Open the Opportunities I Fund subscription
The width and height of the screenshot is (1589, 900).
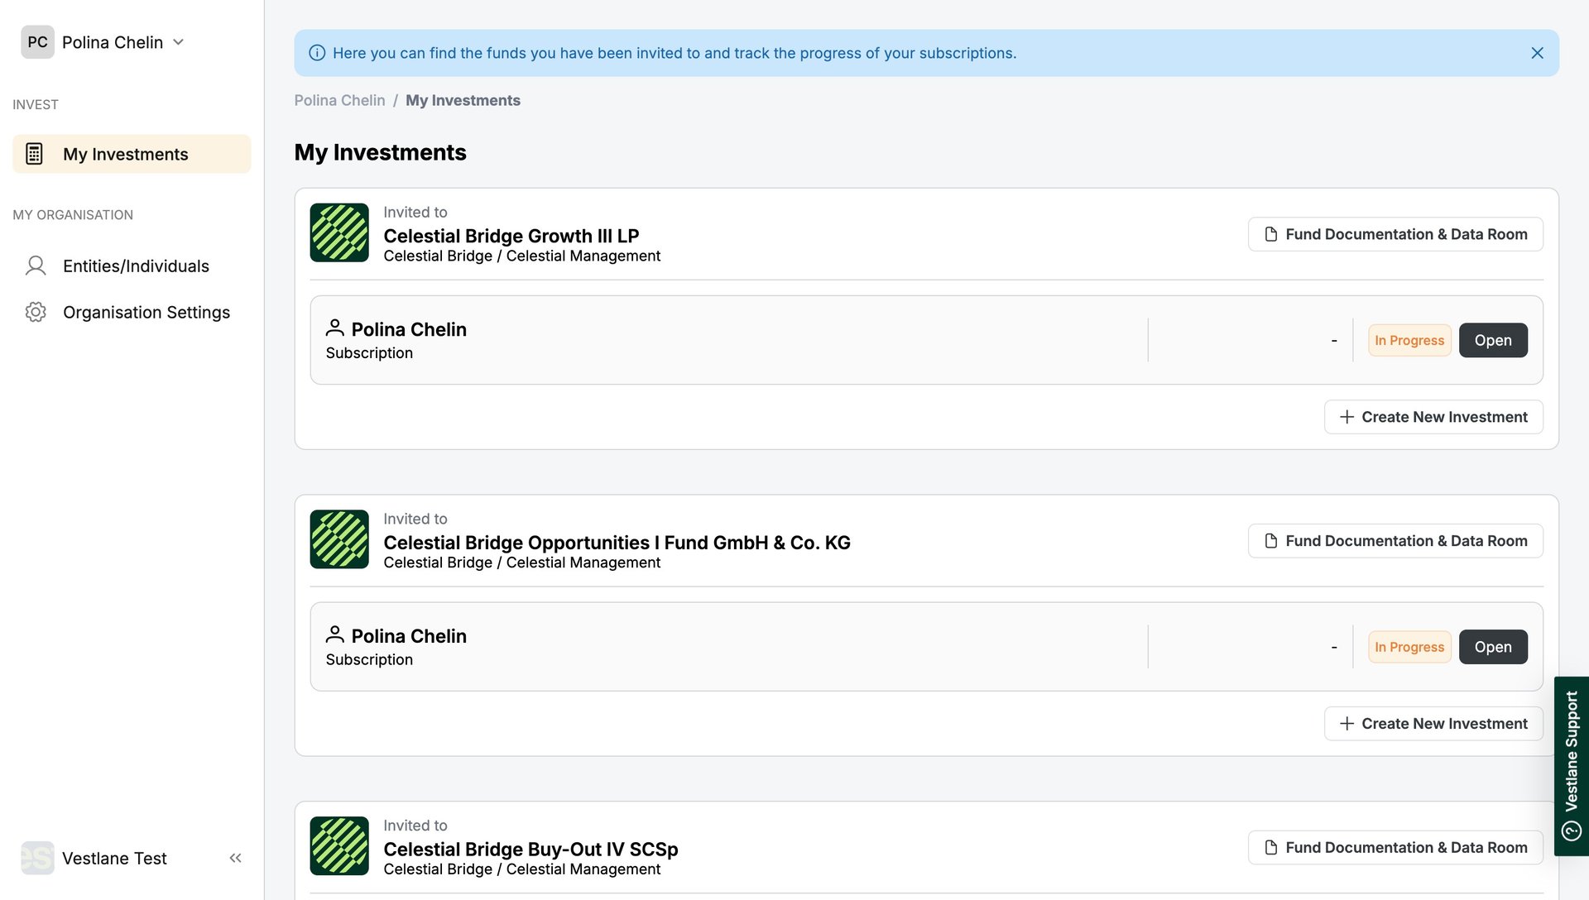pos(1492,647)
